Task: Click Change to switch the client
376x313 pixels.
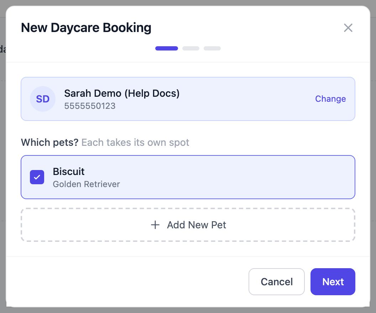Action: 330,99
